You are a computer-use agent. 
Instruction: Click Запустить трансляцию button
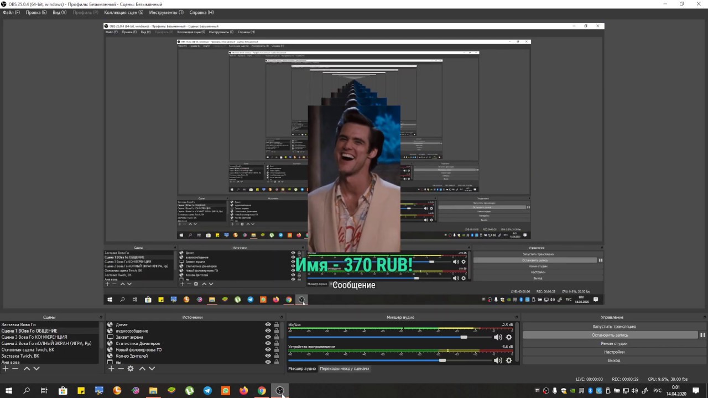coord(614,327)
